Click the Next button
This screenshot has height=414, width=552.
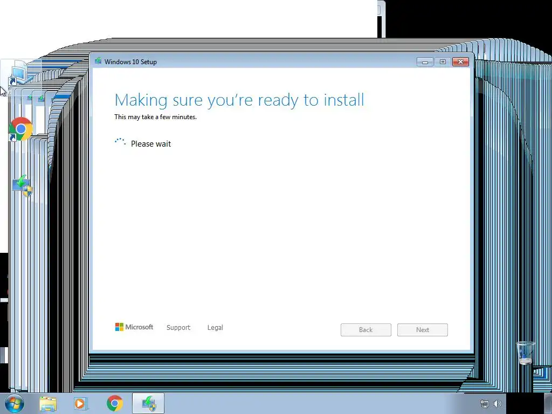(x=423, y=330)
